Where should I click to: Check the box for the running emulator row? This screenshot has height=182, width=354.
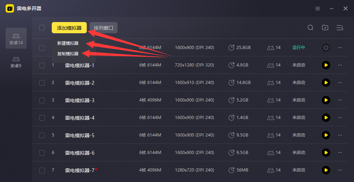tap(42, 48)
